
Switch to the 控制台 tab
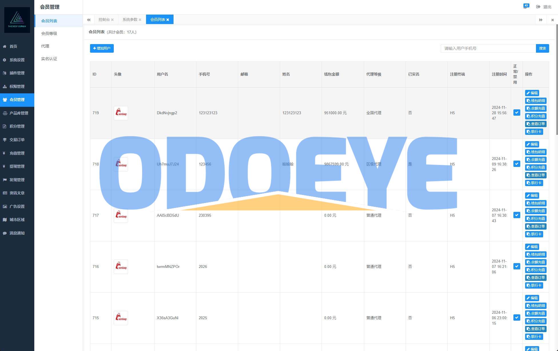click(104, 19)
